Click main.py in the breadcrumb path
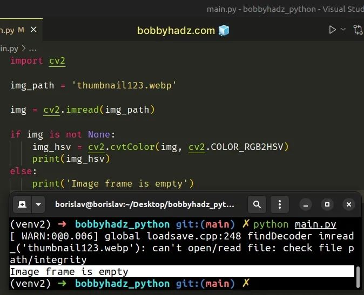The height and width of the screenshot is (295, 364). coord(9,49)
